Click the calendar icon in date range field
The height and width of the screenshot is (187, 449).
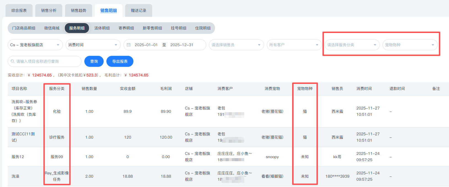pos(128,45)
